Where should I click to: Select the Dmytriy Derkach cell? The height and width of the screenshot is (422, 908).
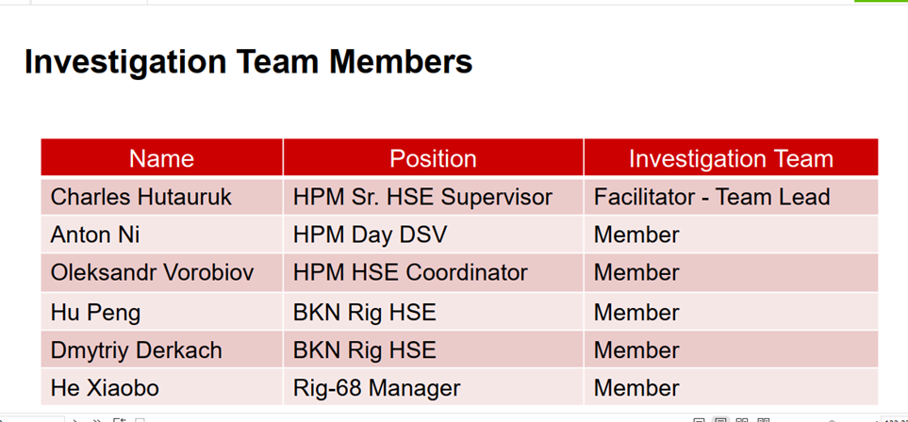click(161, 349)
